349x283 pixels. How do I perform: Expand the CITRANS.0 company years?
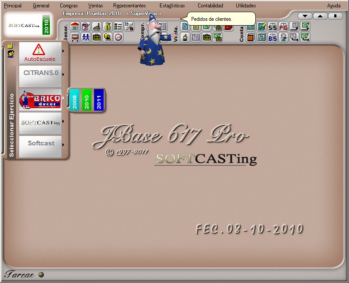[x=64, y=75]
